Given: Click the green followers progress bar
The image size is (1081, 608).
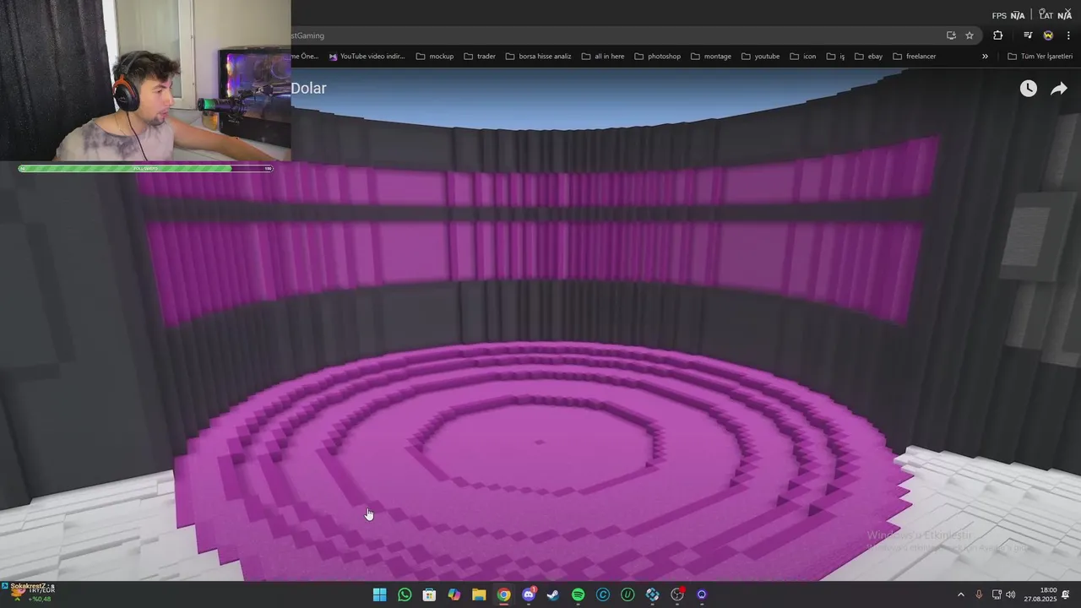Looking at the screenshot, I should click(145, 169).
